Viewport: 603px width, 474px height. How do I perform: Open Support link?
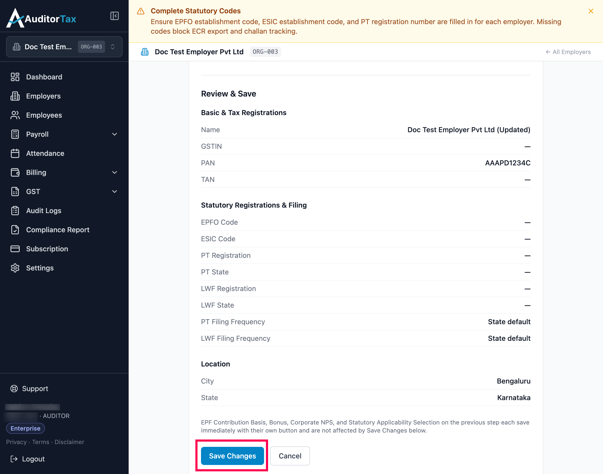35,389
